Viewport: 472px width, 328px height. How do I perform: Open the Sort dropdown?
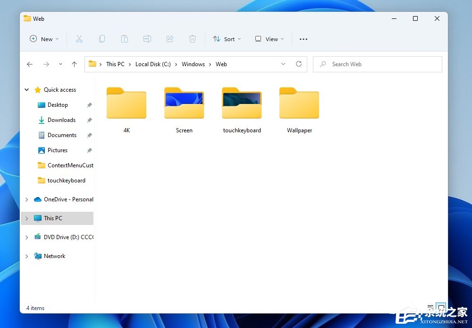click(227, 39)
